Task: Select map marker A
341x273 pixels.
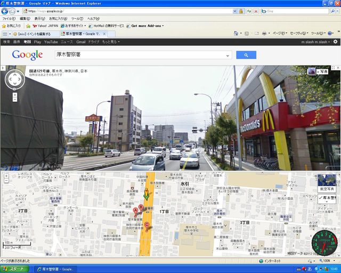Action: click(x=135, y=211)
